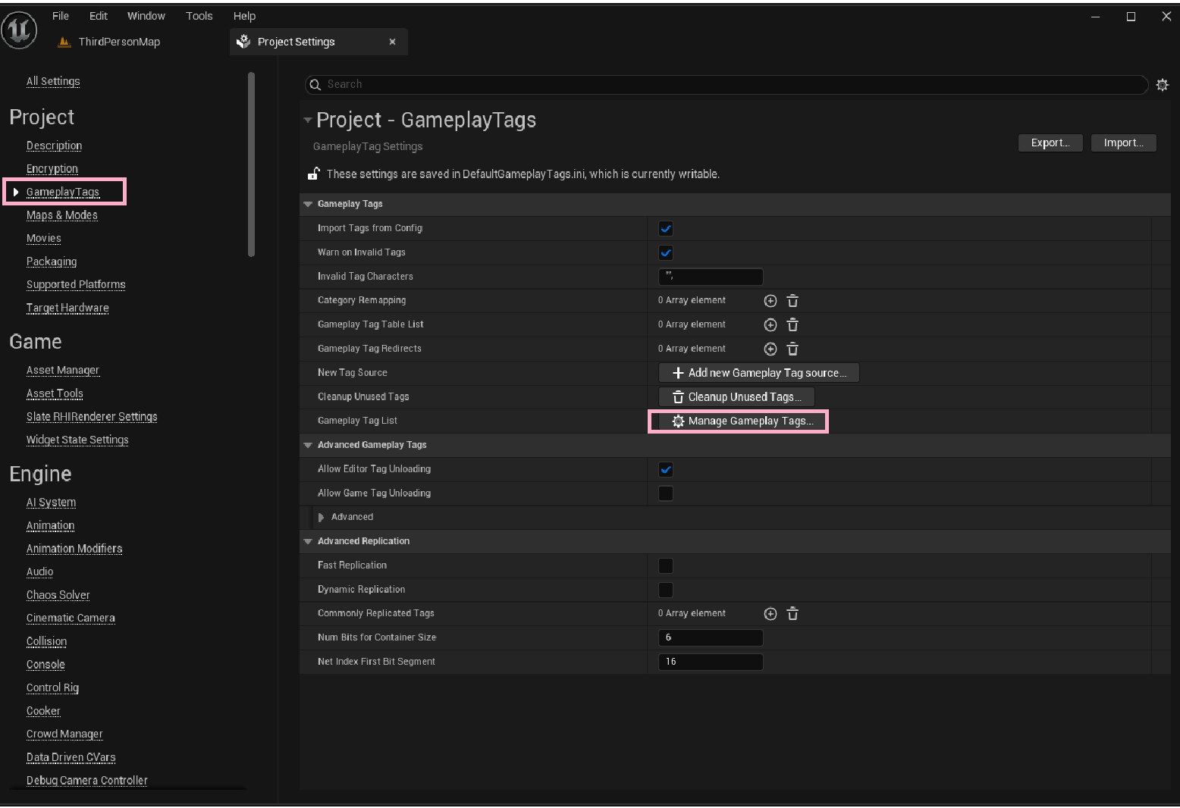Enable Dynamic Replication checkbox
The width and height of the screenshot is (1180, 808).
coord(666,590)
